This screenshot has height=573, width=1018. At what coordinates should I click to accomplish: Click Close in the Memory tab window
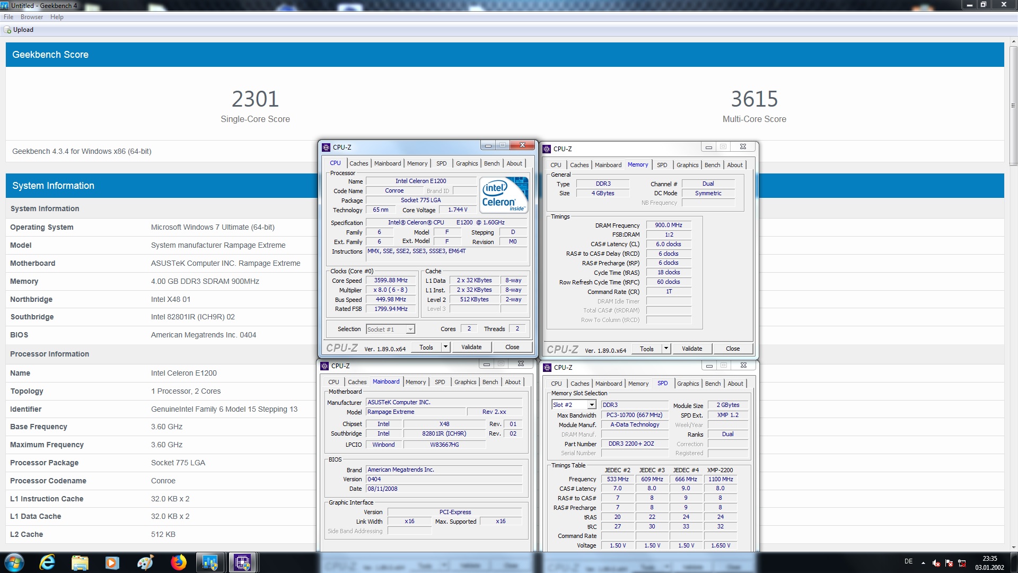tap(733, 349)
